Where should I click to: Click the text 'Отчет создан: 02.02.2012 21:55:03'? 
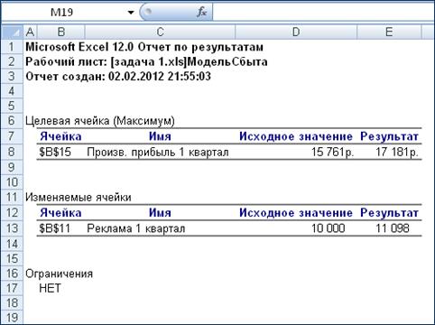[x=118, y=77]
